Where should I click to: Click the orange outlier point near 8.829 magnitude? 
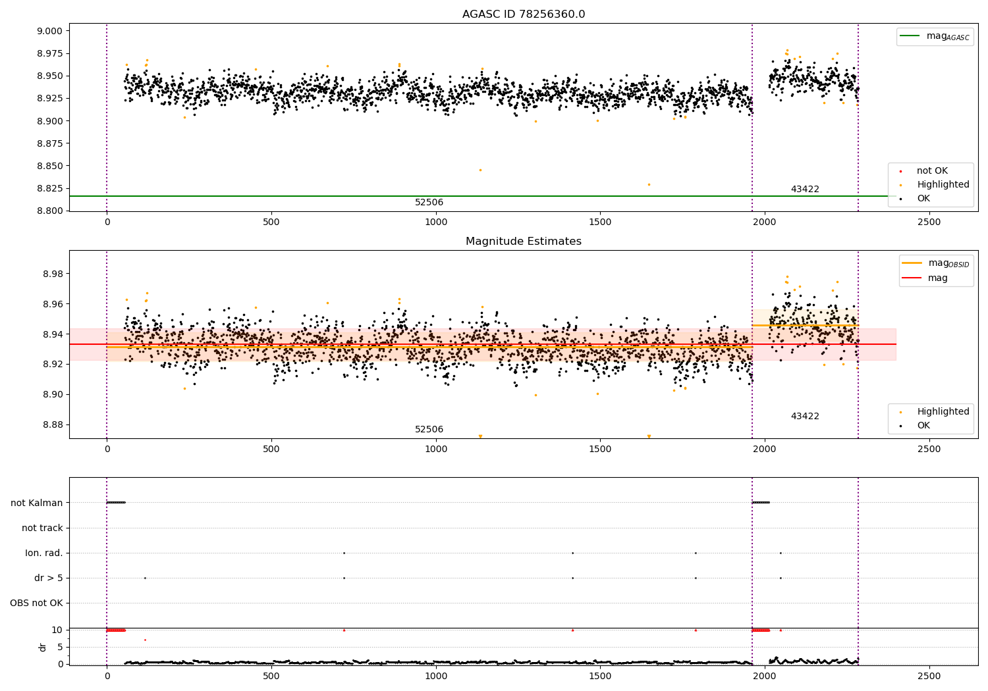[649, 184]
